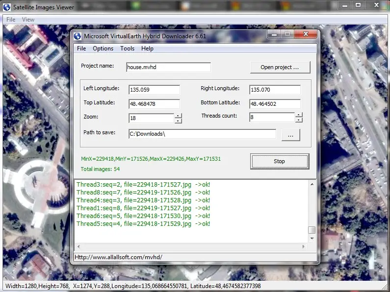Viewport: 390px width, 292px height.
Task: Close the Satellite Images Viewer window
Action: 377,5
